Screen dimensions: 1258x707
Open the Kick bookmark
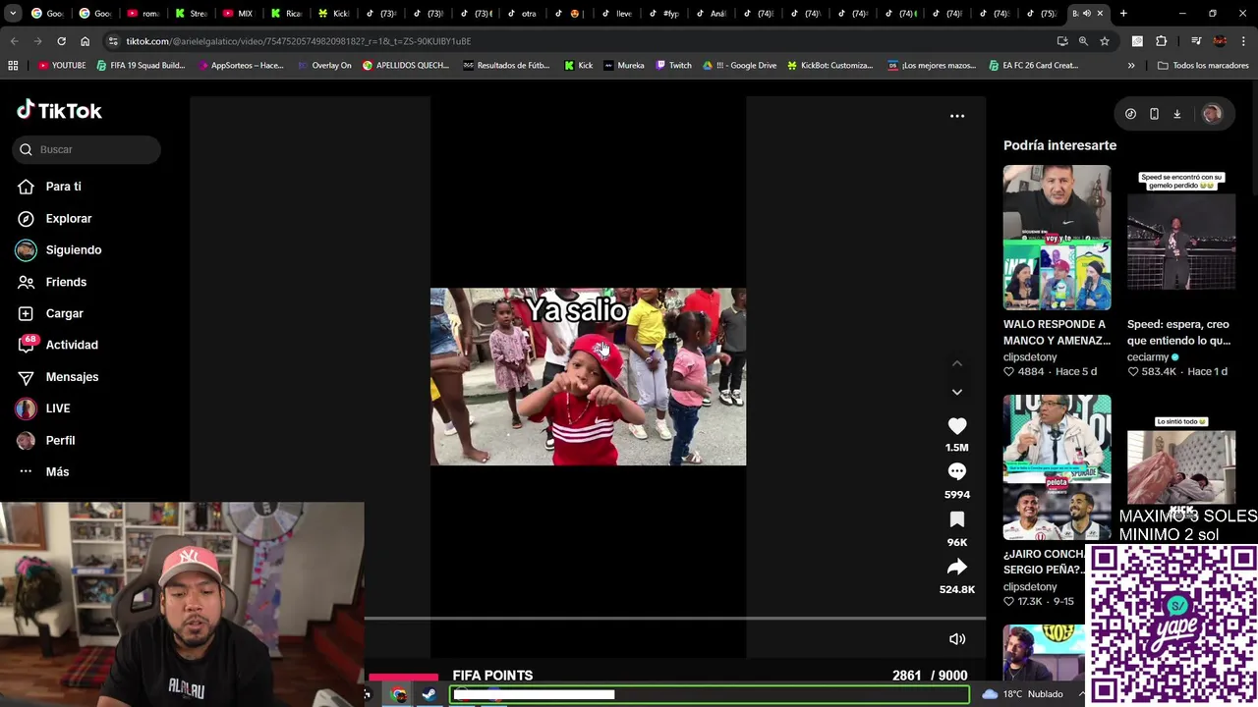[579, 66]
